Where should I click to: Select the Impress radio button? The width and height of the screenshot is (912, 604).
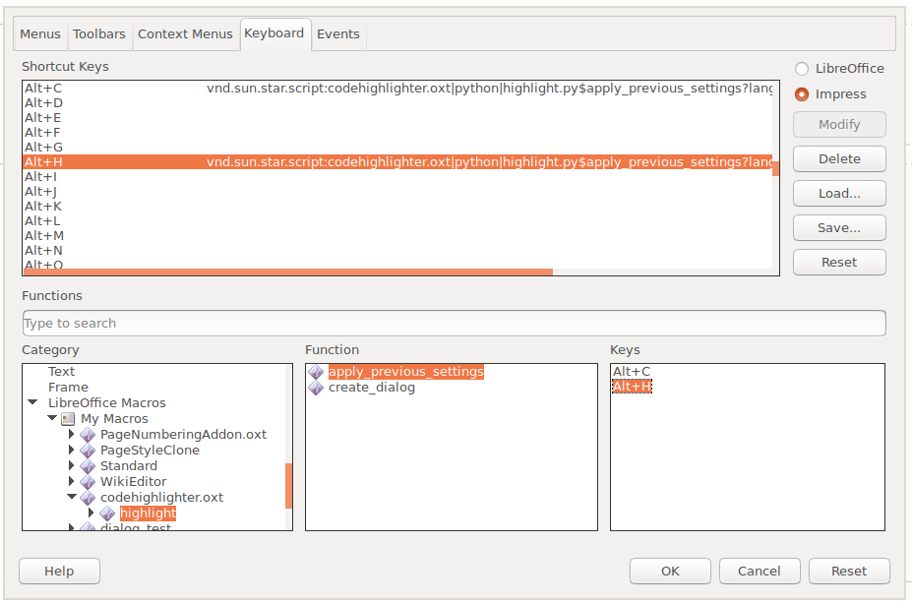(802, 94)
